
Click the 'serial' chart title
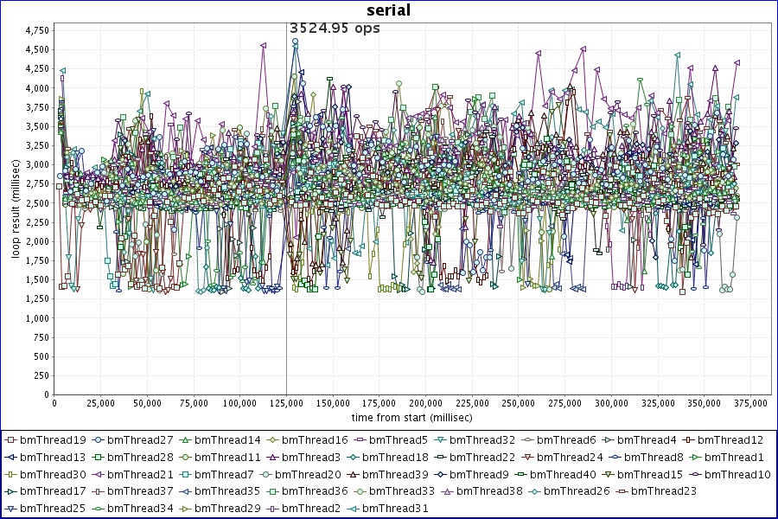click(x=388, y=10)
